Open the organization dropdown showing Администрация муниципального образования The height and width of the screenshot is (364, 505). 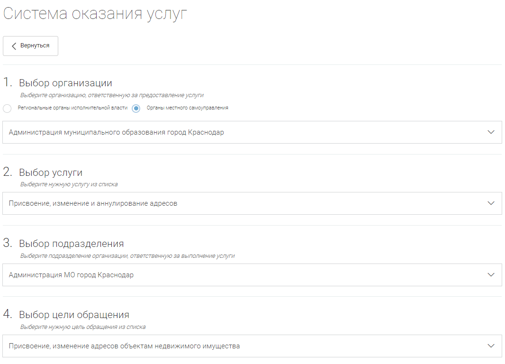(237, 132)
